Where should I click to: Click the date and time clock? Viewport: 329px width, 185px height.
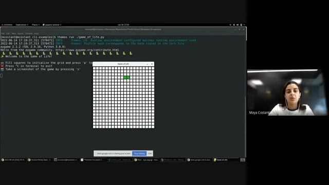pyautogui.click(x=123, y=25)
